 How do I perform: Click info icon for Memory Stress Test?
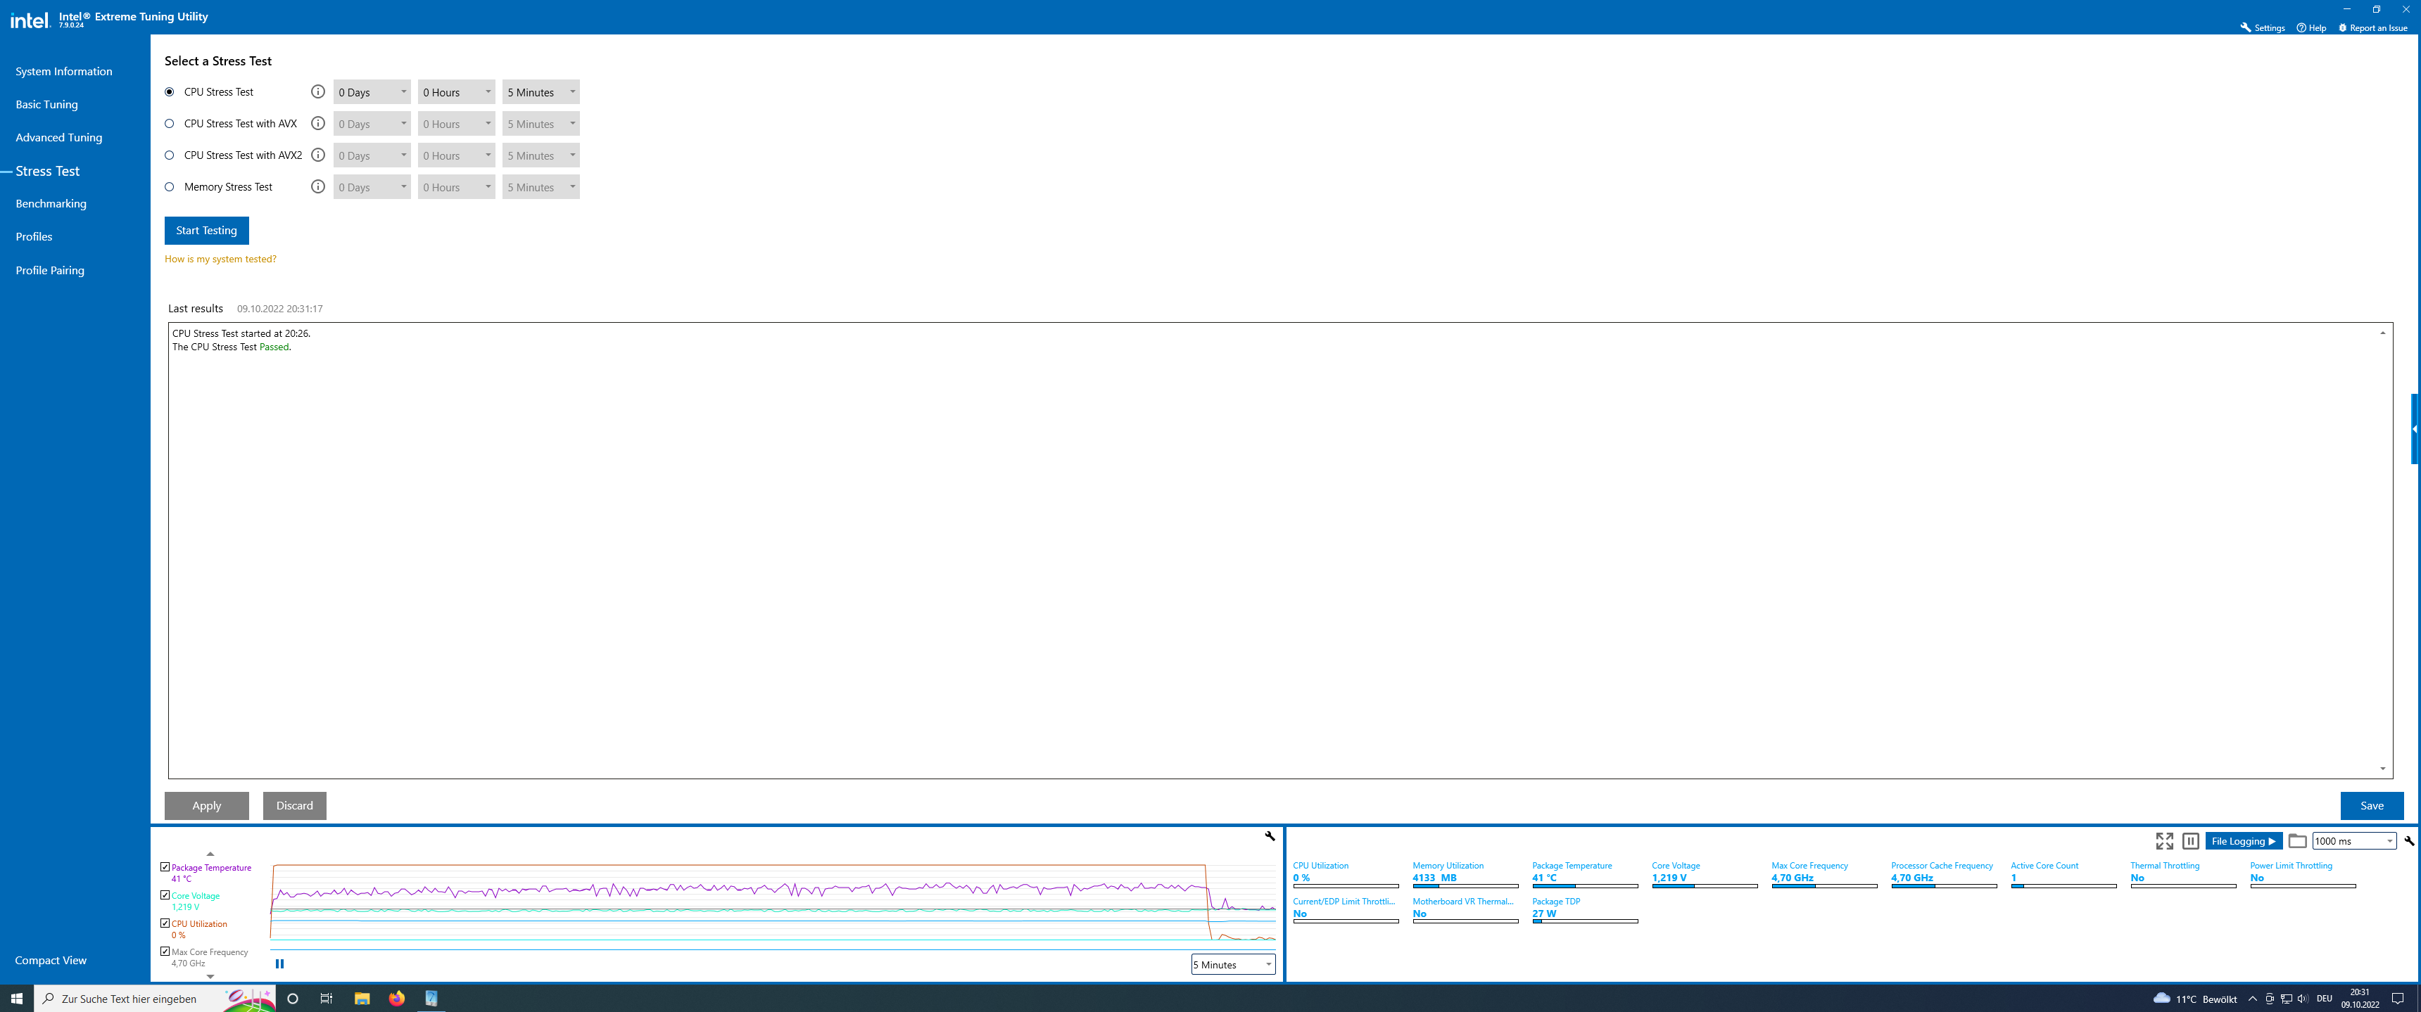click(x=317, y=187)
